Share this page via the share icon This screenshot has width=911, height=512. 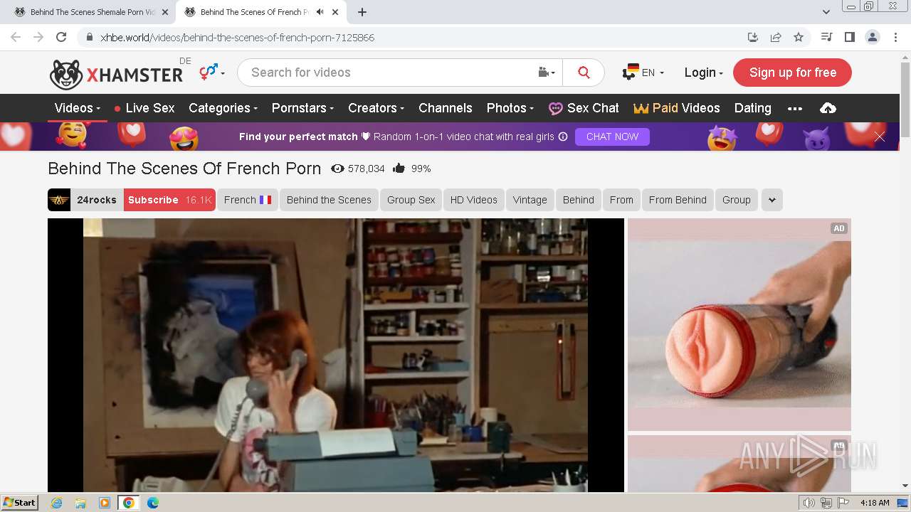776,37
